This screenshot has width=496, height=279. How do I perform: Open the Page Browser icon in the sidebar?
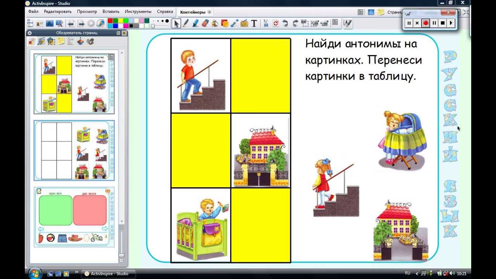coord(32,41)
